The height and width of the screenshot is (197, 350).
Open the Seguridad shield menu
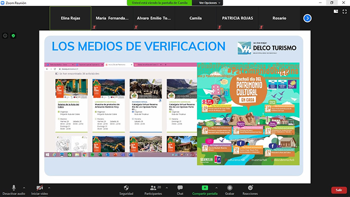pyautogui.click(x=126, y=190)
